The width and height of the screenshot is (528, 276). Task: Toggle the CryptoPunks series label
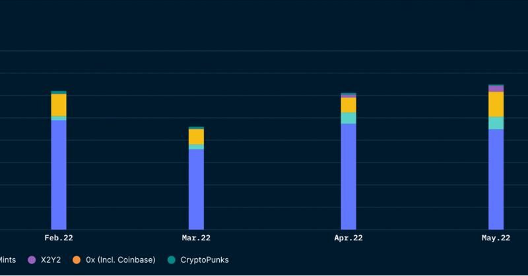(205, 260)
